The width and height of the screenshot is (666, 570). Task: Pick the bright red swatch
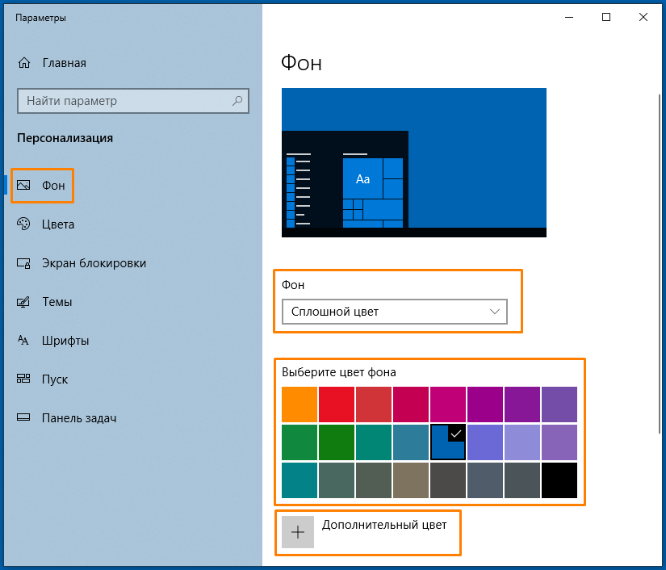click(x=337, y=404)
